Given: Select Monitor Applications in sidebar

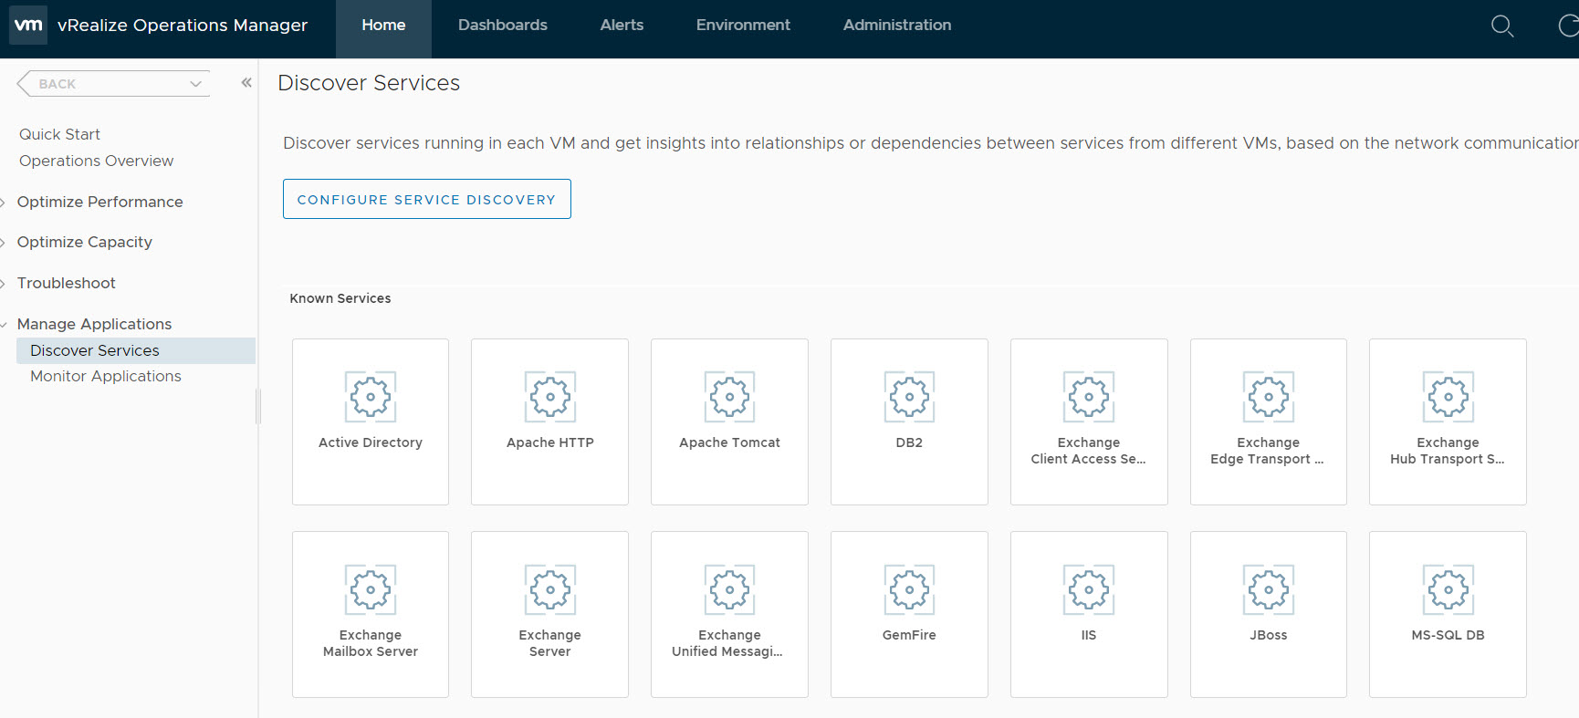Looking at the screenshot, I should (105, 376).
